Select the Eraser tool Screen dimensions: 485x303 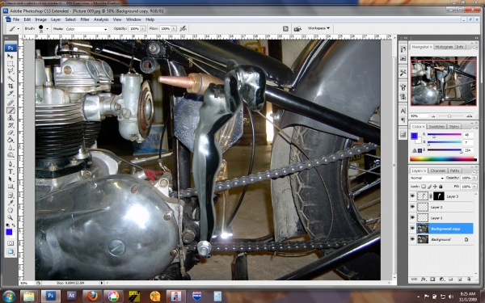pos(11,133)
